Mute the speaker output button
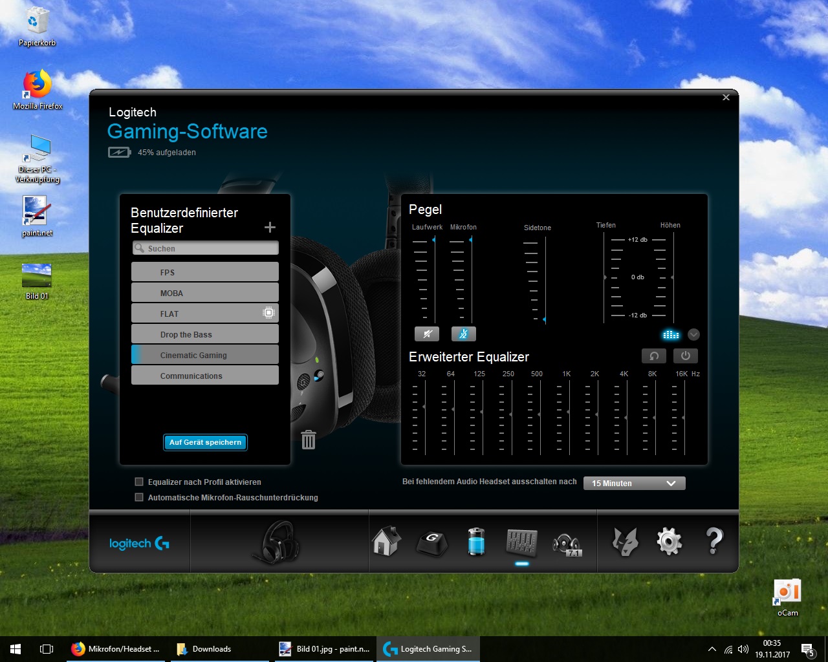The width and height of the screenshot is (828, 662). [x=427, y=334]
